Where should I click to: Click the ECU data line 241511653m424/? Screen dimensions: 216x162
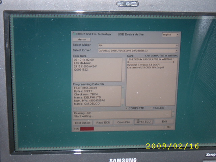tap(85, 66)
